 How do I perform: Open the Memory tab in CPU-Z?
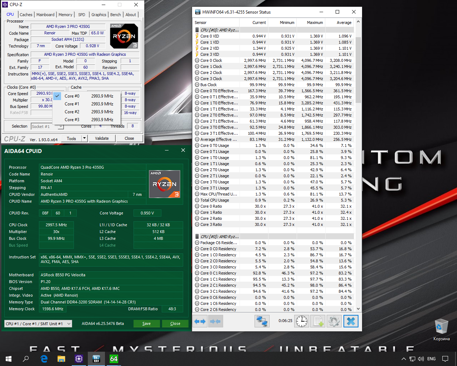coord(65,15)
